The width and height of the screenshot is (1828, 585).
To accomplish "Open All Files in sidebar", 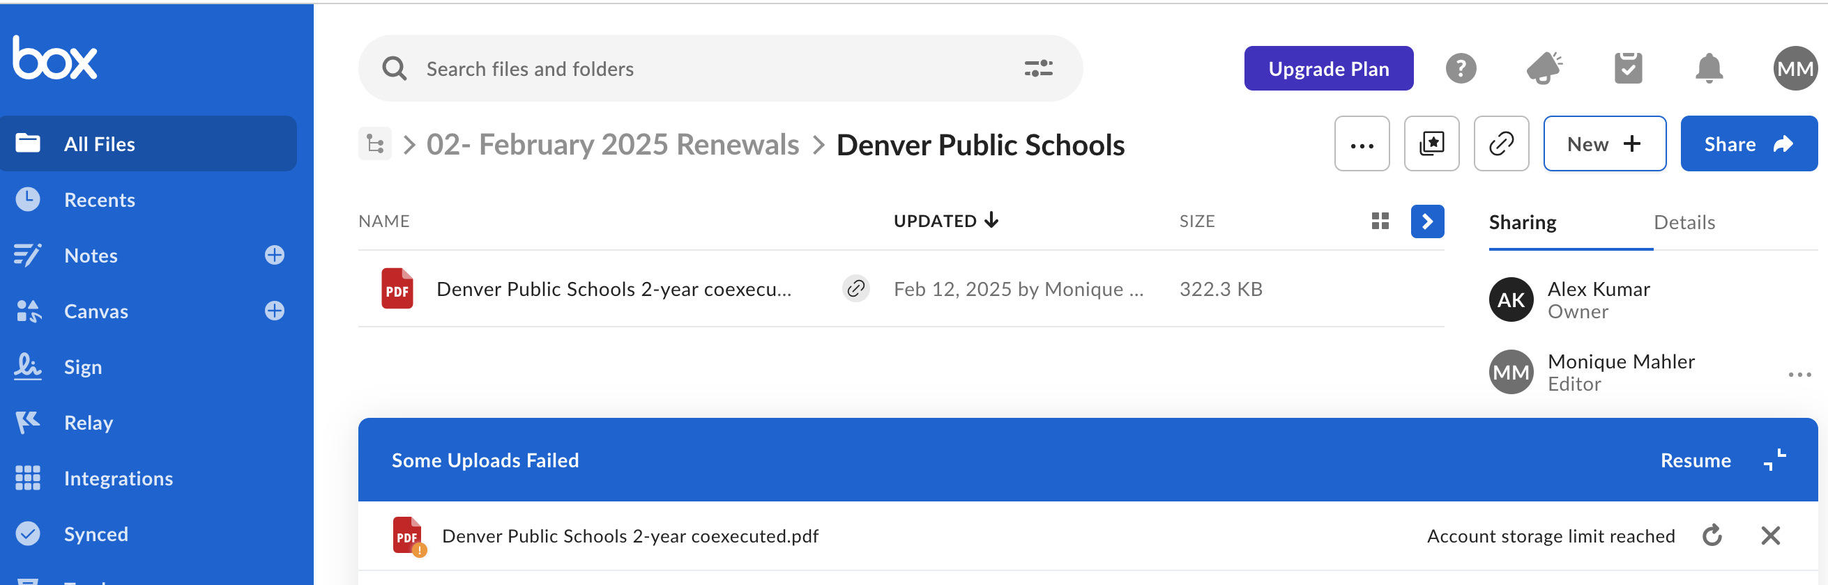I will 148,144.
